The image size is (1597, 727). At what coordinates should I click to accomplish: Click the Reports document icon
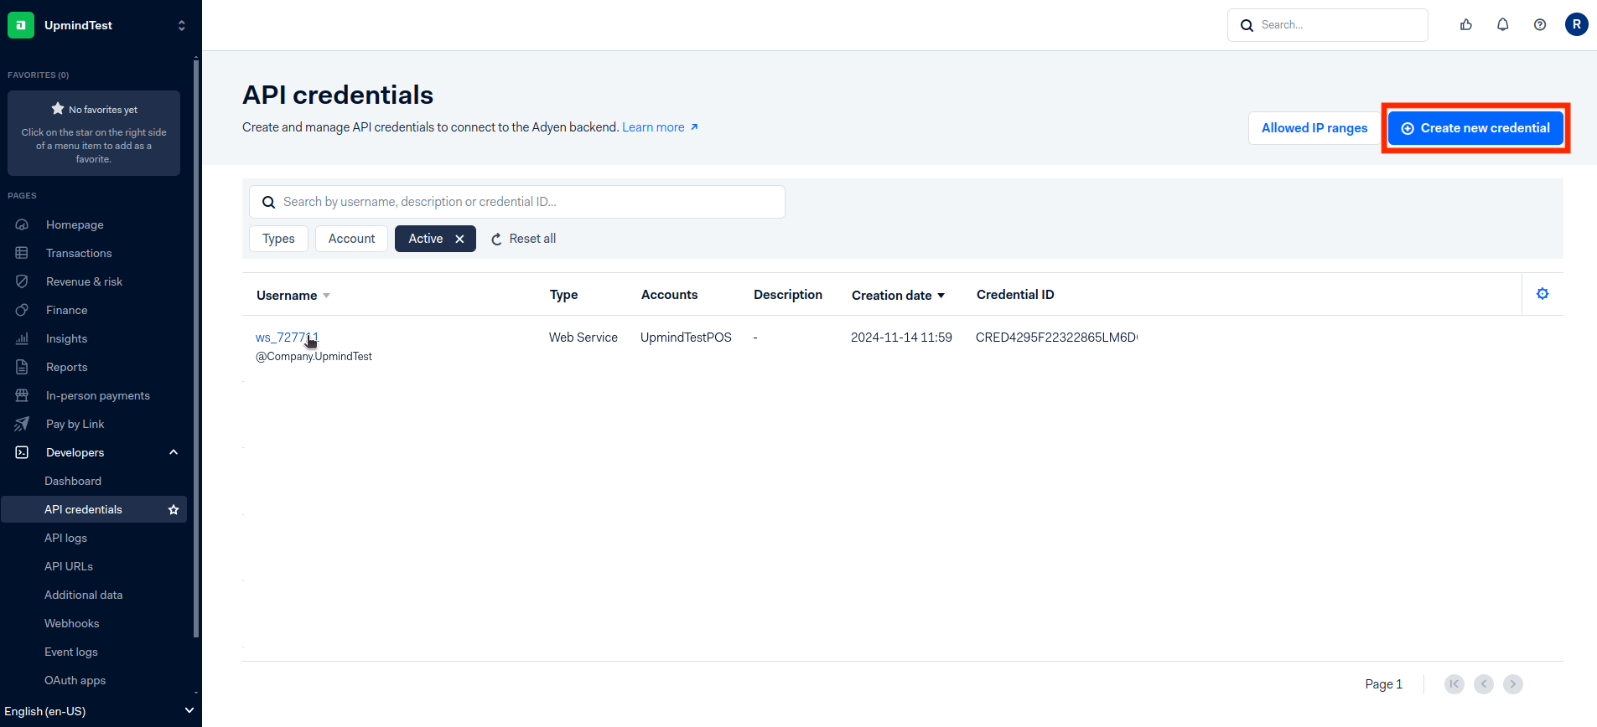pyautogui.click(x=22, y=367)
